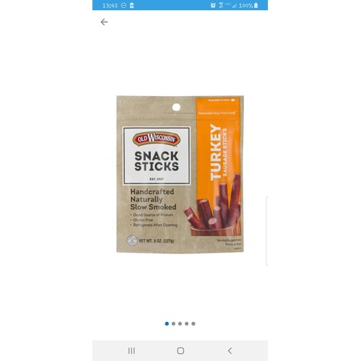Screen dimensions: 361x361
Task: Tap the Android home button
Action: pos(180,351)
